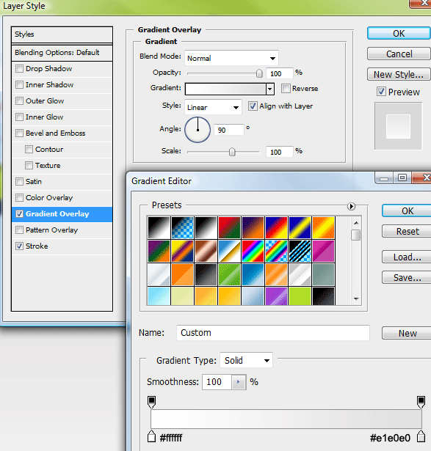Select the Pattern Overlay style entry
Screen dimensions: 431x451
pos(62,230)
